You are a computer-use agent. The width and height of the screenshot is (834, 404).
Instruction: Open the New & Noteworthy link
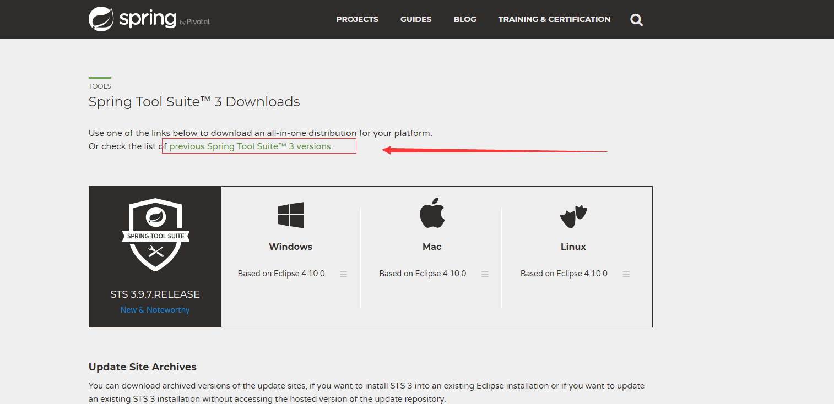coord(155,310)
